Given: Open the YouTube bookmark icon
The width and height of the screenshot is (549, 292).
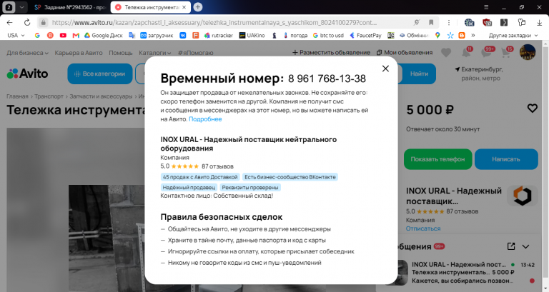Looking at the screenshot, I should point(63,35).
